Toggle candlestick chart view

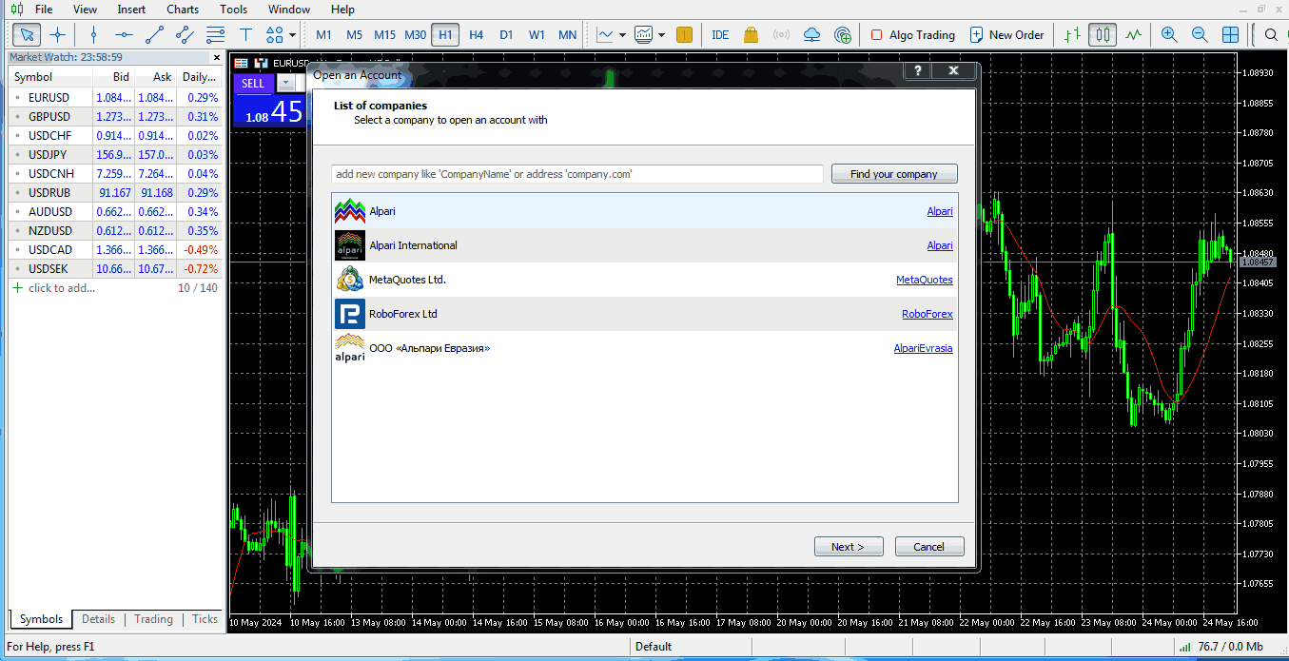(1103, 35)
